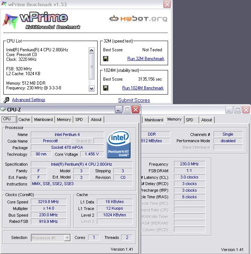Click the memory size value 512 MBytes
Image resolution: width=251 pixels, height=254 pixels.
[x=155, y=141]
